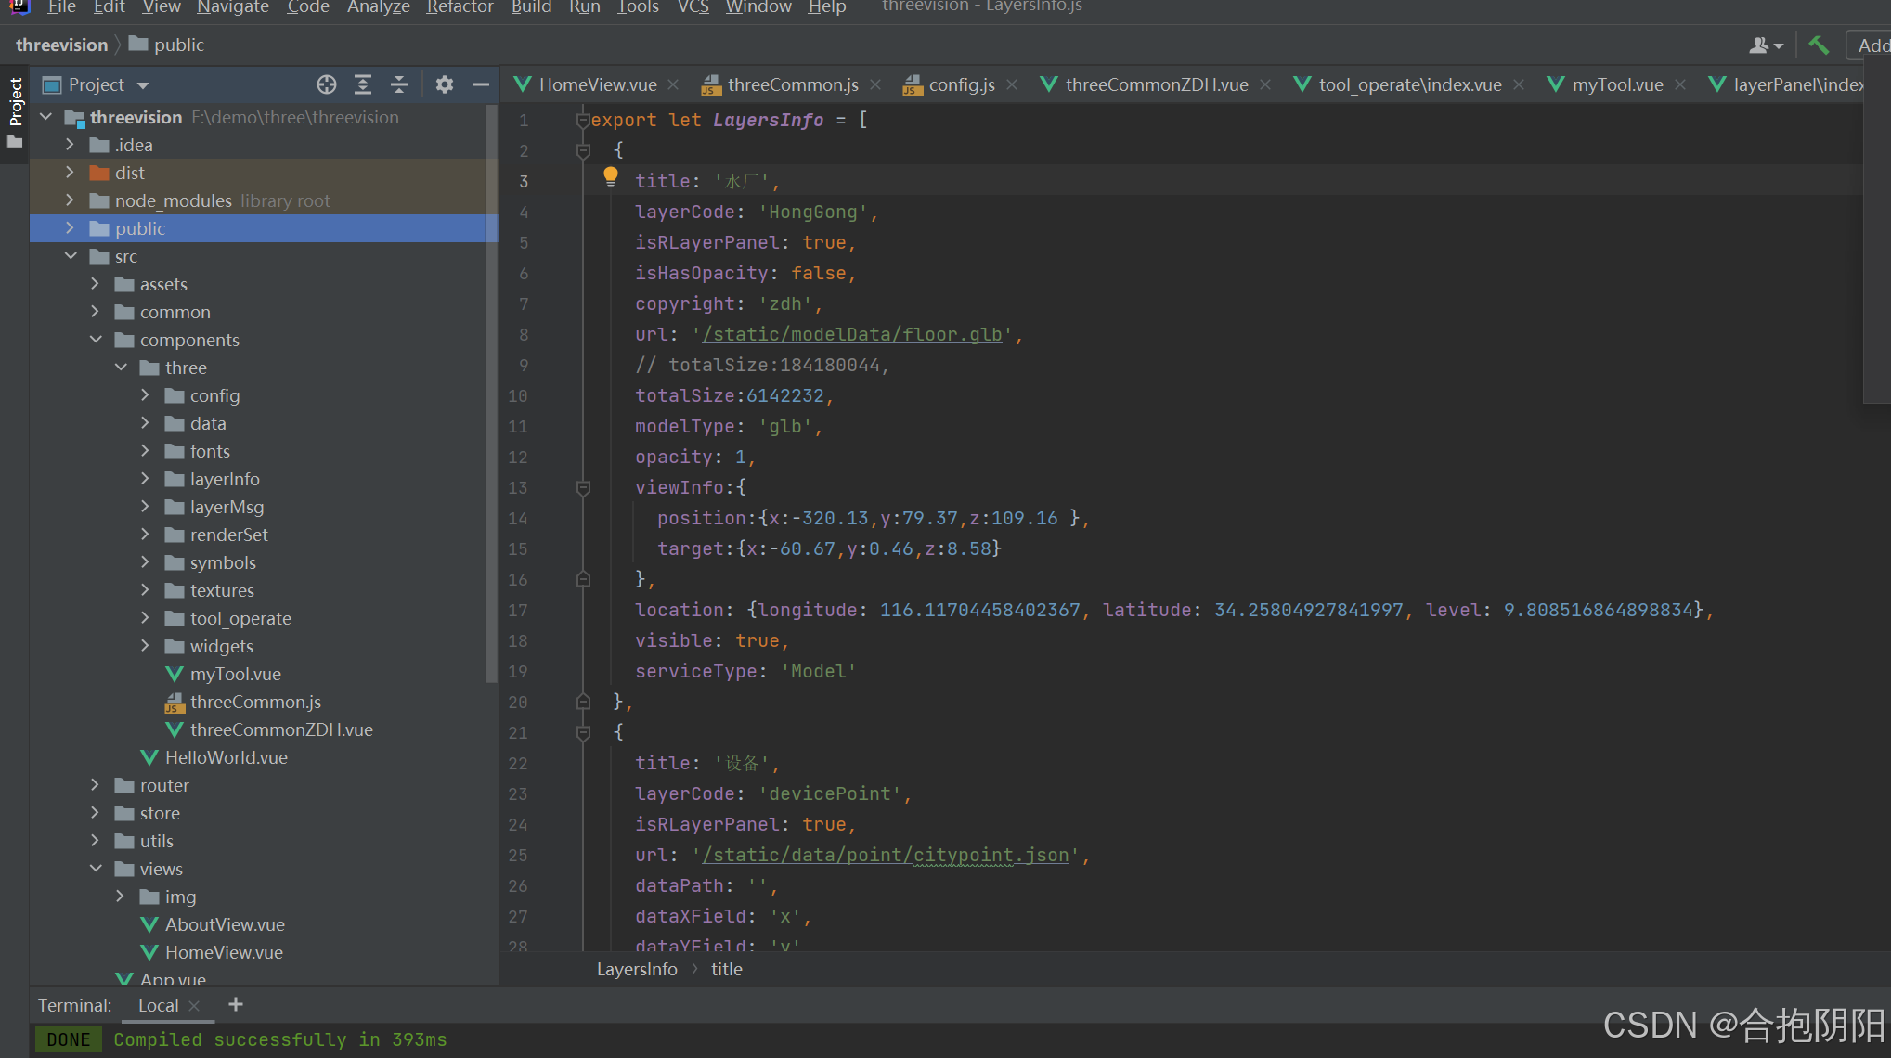Open the Project panel settings gear
Screen dimensions: 1891x1058
445,84
